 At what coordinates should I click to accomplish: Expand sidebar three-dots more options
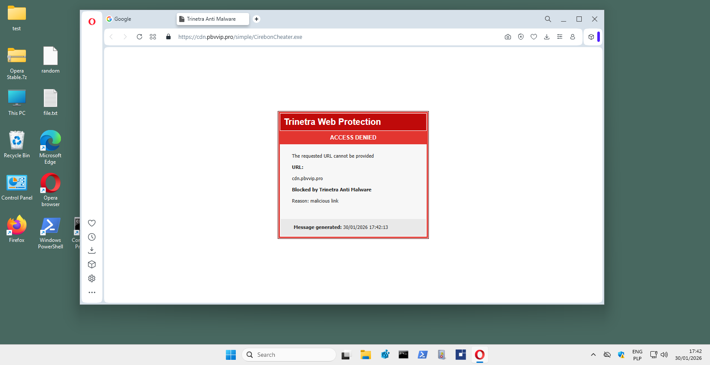tap(92, 292)
